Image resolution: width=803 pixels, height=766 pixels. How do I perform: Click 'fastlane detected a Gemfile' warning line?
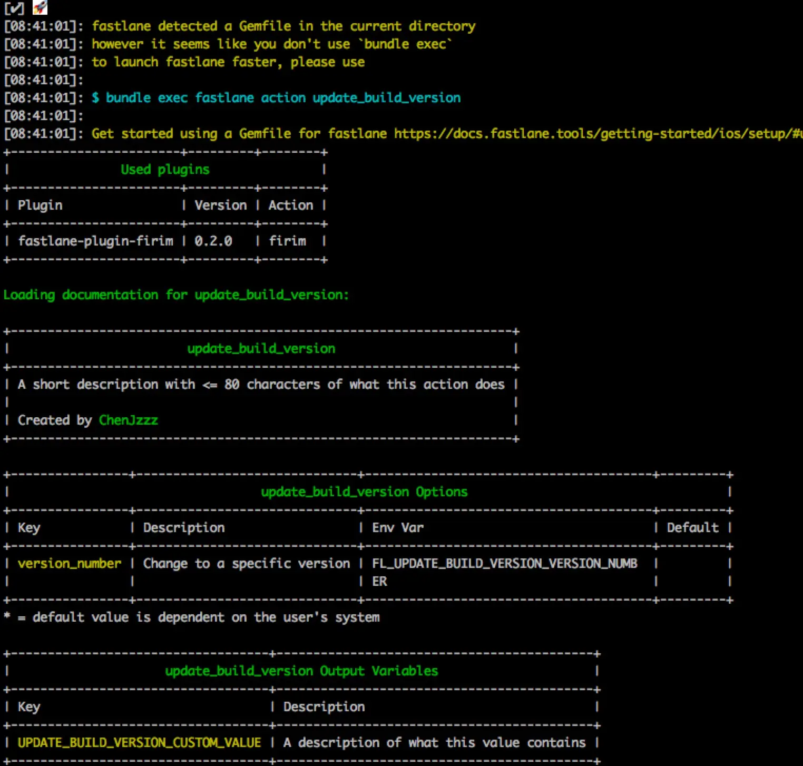point(283,26)
